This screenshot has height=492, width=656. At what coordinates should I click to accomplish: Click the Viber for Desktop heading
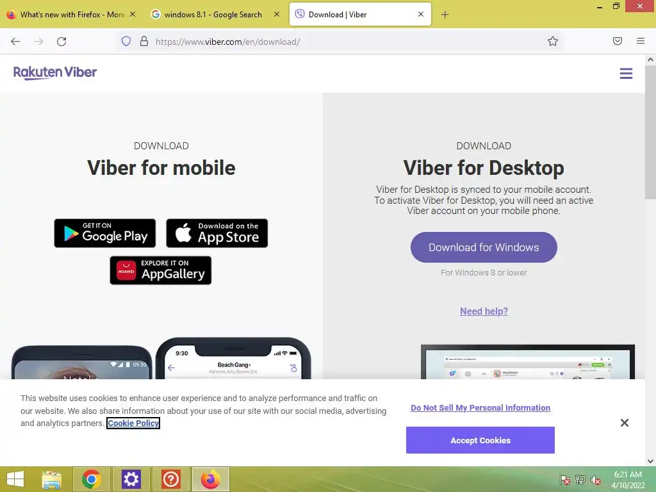pos(484,168)
